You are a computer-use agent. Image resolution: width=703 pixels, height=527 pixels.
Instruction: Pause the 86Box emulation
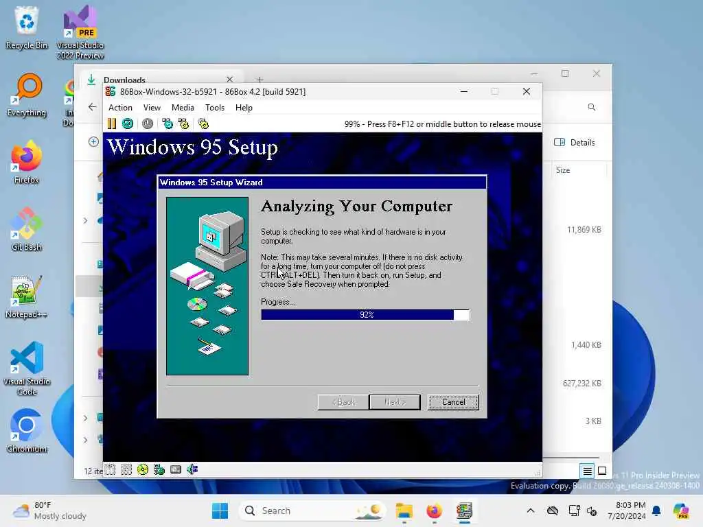pos(112,124)
